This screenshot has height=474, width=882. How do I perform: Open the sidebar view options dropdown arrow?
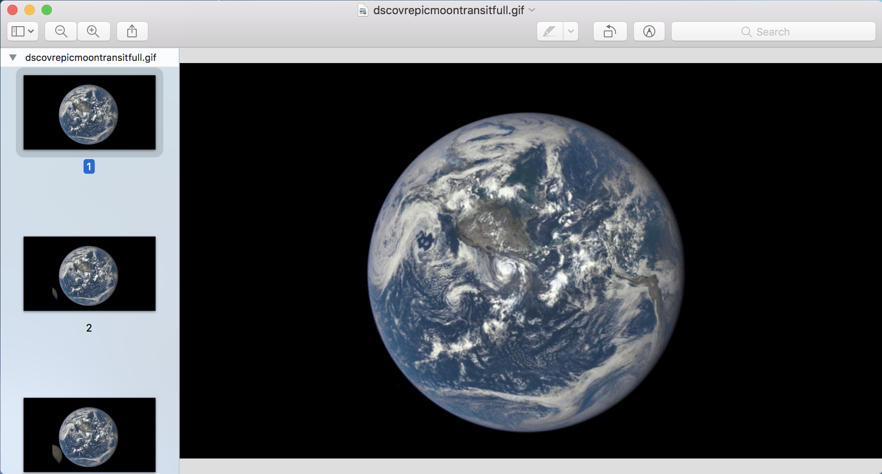[x=31, y=31]
